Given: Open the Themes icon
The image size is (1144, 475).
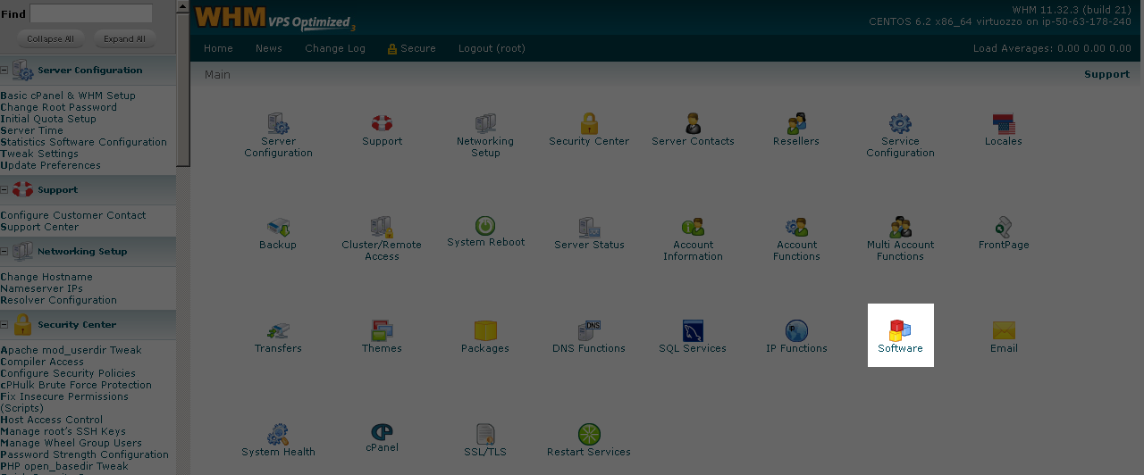Looking at the screenshot, I should (382, 330).
